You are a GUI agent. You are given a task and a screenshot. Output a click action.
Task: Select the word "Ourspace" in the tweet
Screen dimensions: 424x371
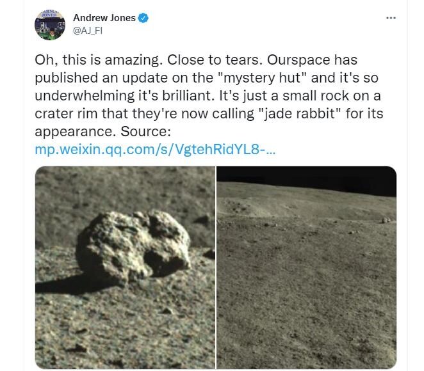(x=298, y=60)
